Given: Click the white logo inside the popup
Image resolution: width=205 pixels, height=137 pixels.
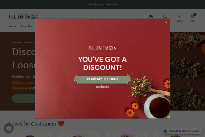Looking at the screenshot, I should [x=102, y=48].
